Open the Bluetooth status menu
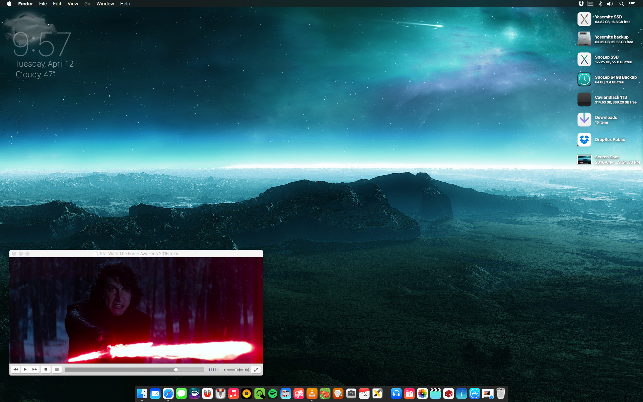Image resolution: width=643 pixels, height=402 pixels. [600, 4]
